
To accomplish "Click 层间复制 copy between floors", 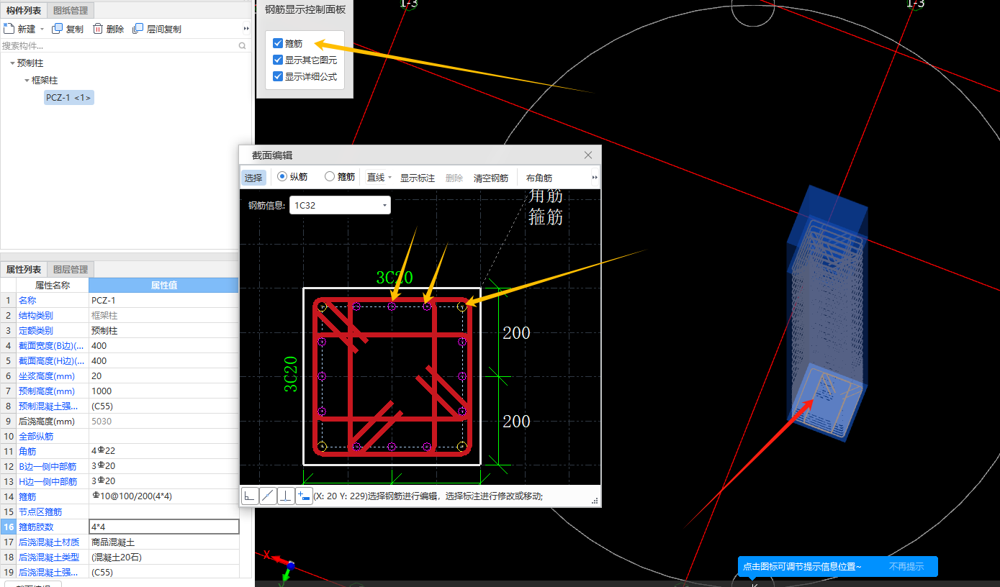I will pyautogui.click(x=157, y=29).
